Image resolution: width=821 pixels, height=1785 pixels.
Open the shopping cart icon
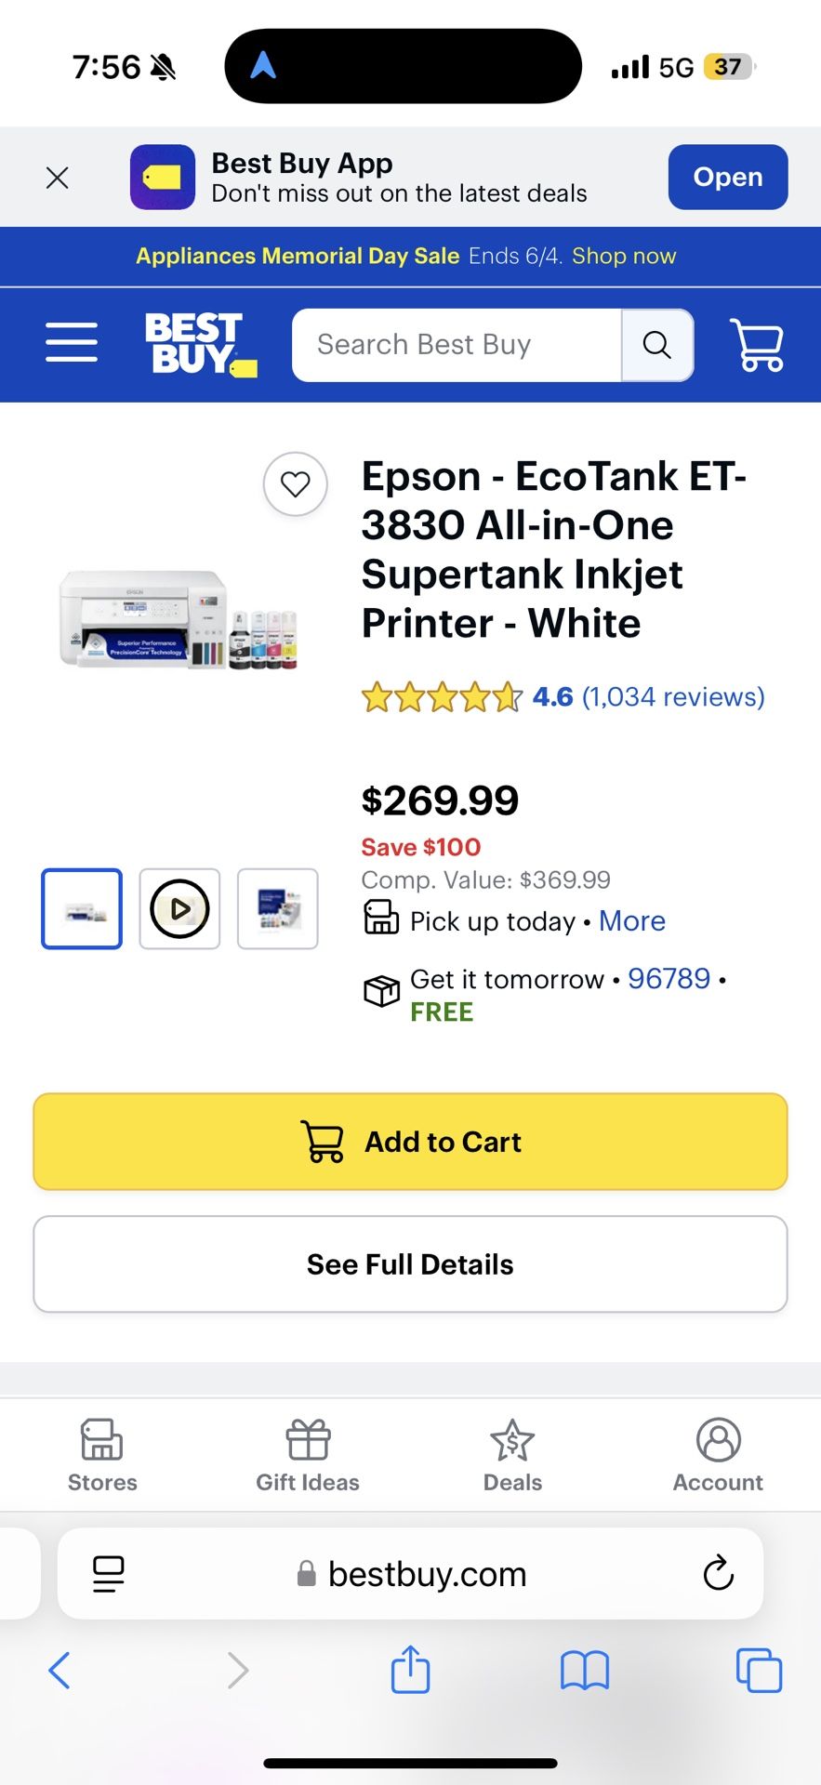pyautogui.click(x=757, y=345)
